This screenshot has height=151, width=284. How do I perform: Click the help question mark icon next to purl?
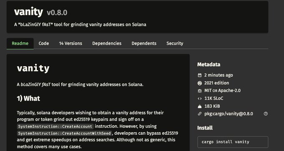tap(266, 114)
